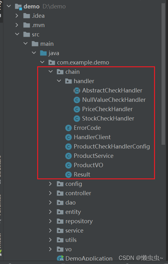This screenshot has height=264, width=168.
Task: Collapse the java source folder arrow
Action: 34,53
